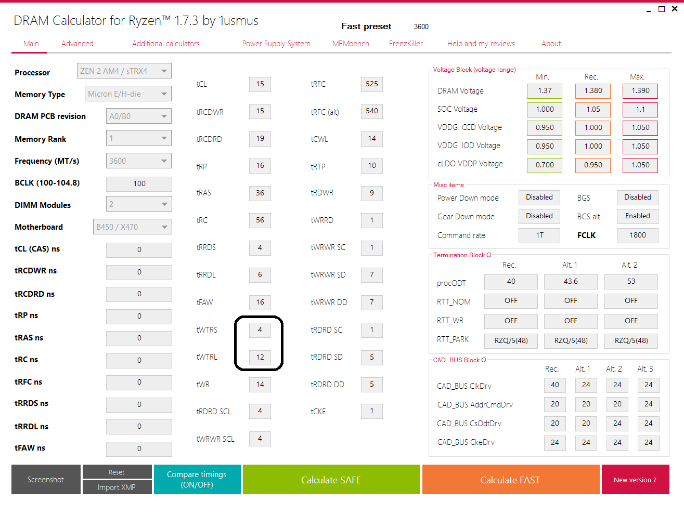This screenshot has height=514, width=684.
Task: Click the tRC ns input field
Action: click(139, 361)
